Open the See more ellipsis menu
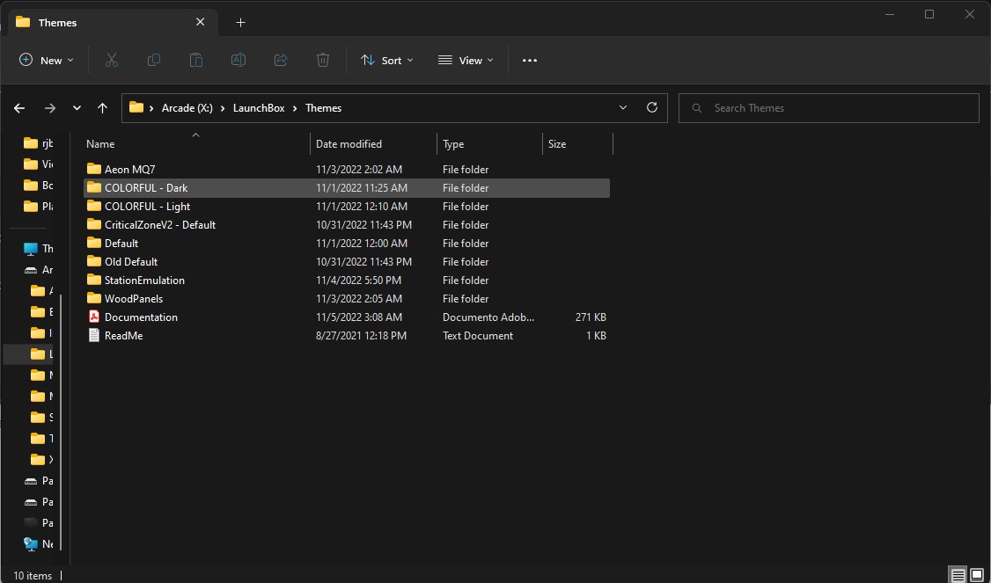This screenshot has height=583, width=991. tap(530, 60)
